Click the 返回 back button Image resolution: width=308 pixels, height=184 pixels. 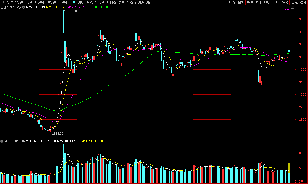303,2
